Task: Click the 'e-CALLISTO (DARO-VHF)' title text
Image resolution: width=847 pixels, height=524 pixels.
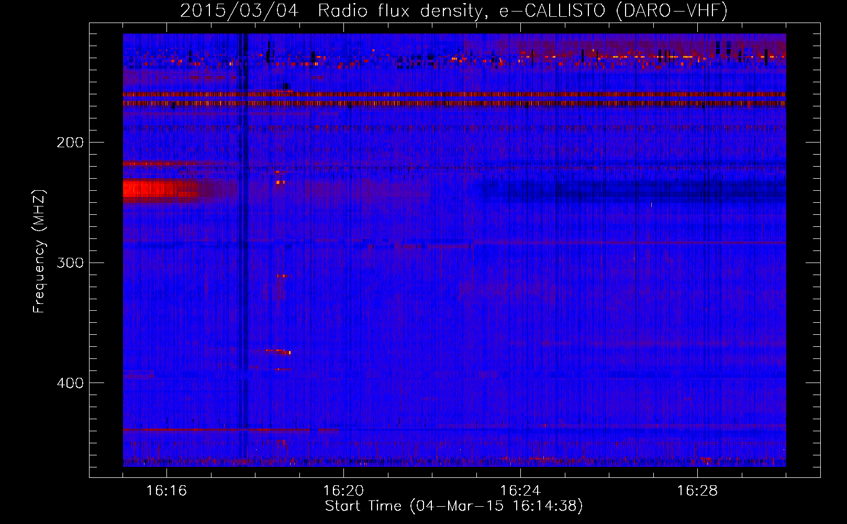Action: pyautogui.click(x=613, y=10)
